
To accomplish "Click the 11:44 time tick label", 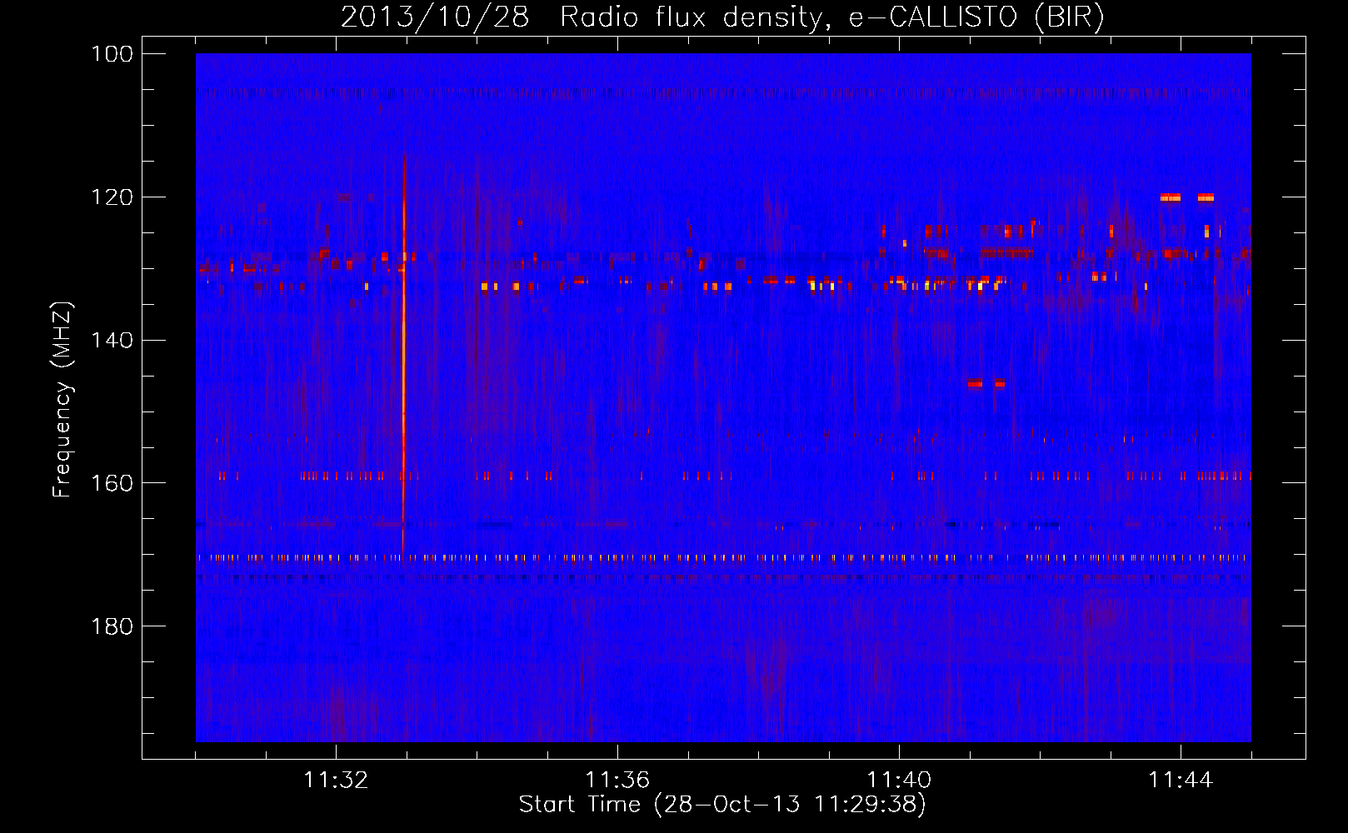I will coord(1181,781).
